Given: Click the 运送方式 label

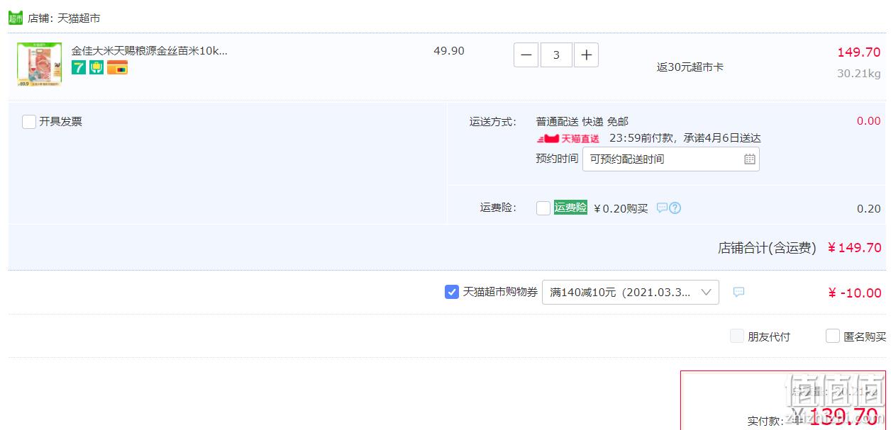Looking at the screenshot, I should pyautogui.click(x=493, y=122).
